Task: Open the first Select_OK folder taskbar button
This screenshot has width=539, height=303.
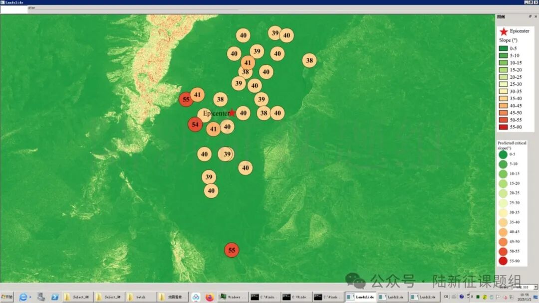Action: [77, 297]
